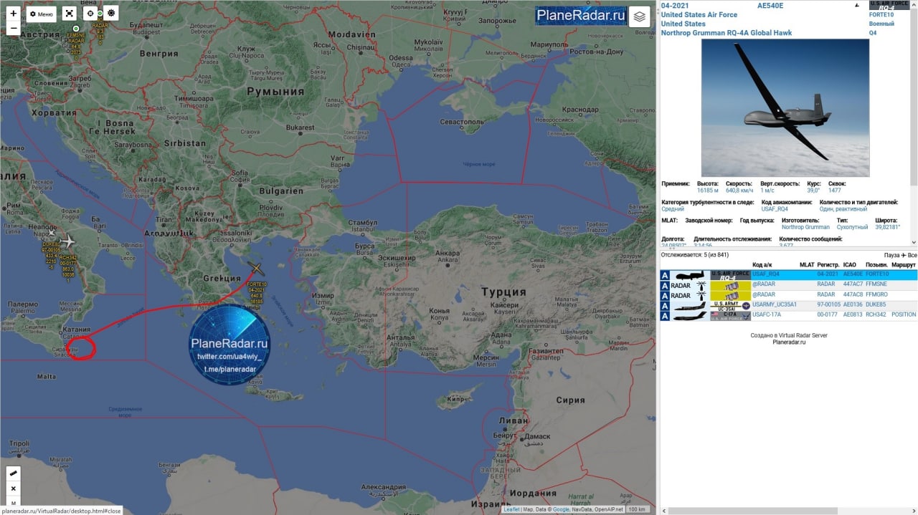Select the ruler measurement tool
Image resolution: width=918 pixels, height=515 pixels.
[x=13, y=473]
